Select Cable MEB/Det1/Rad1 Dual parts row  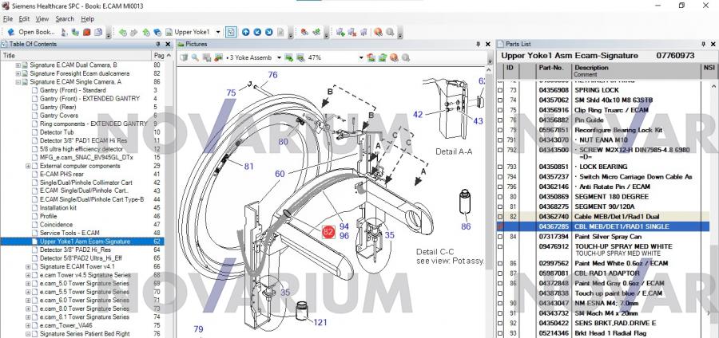pos(607,217)
